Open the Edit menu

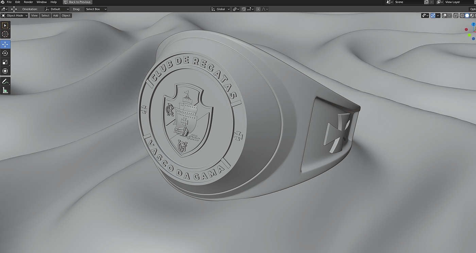(x=18, y=2)
